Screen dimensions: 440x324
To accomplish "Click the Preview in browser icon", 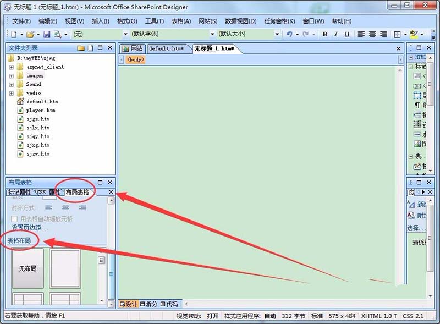I will point(58,34).
